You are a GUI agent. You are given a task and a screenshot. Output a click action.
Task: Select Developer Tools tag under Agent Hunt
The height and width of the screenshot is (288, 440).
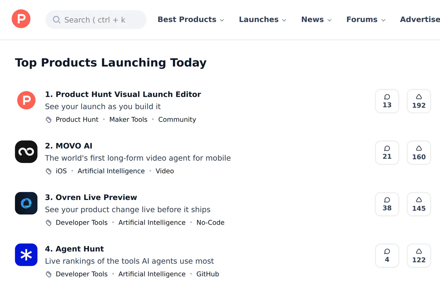click(x=82, y=274)
